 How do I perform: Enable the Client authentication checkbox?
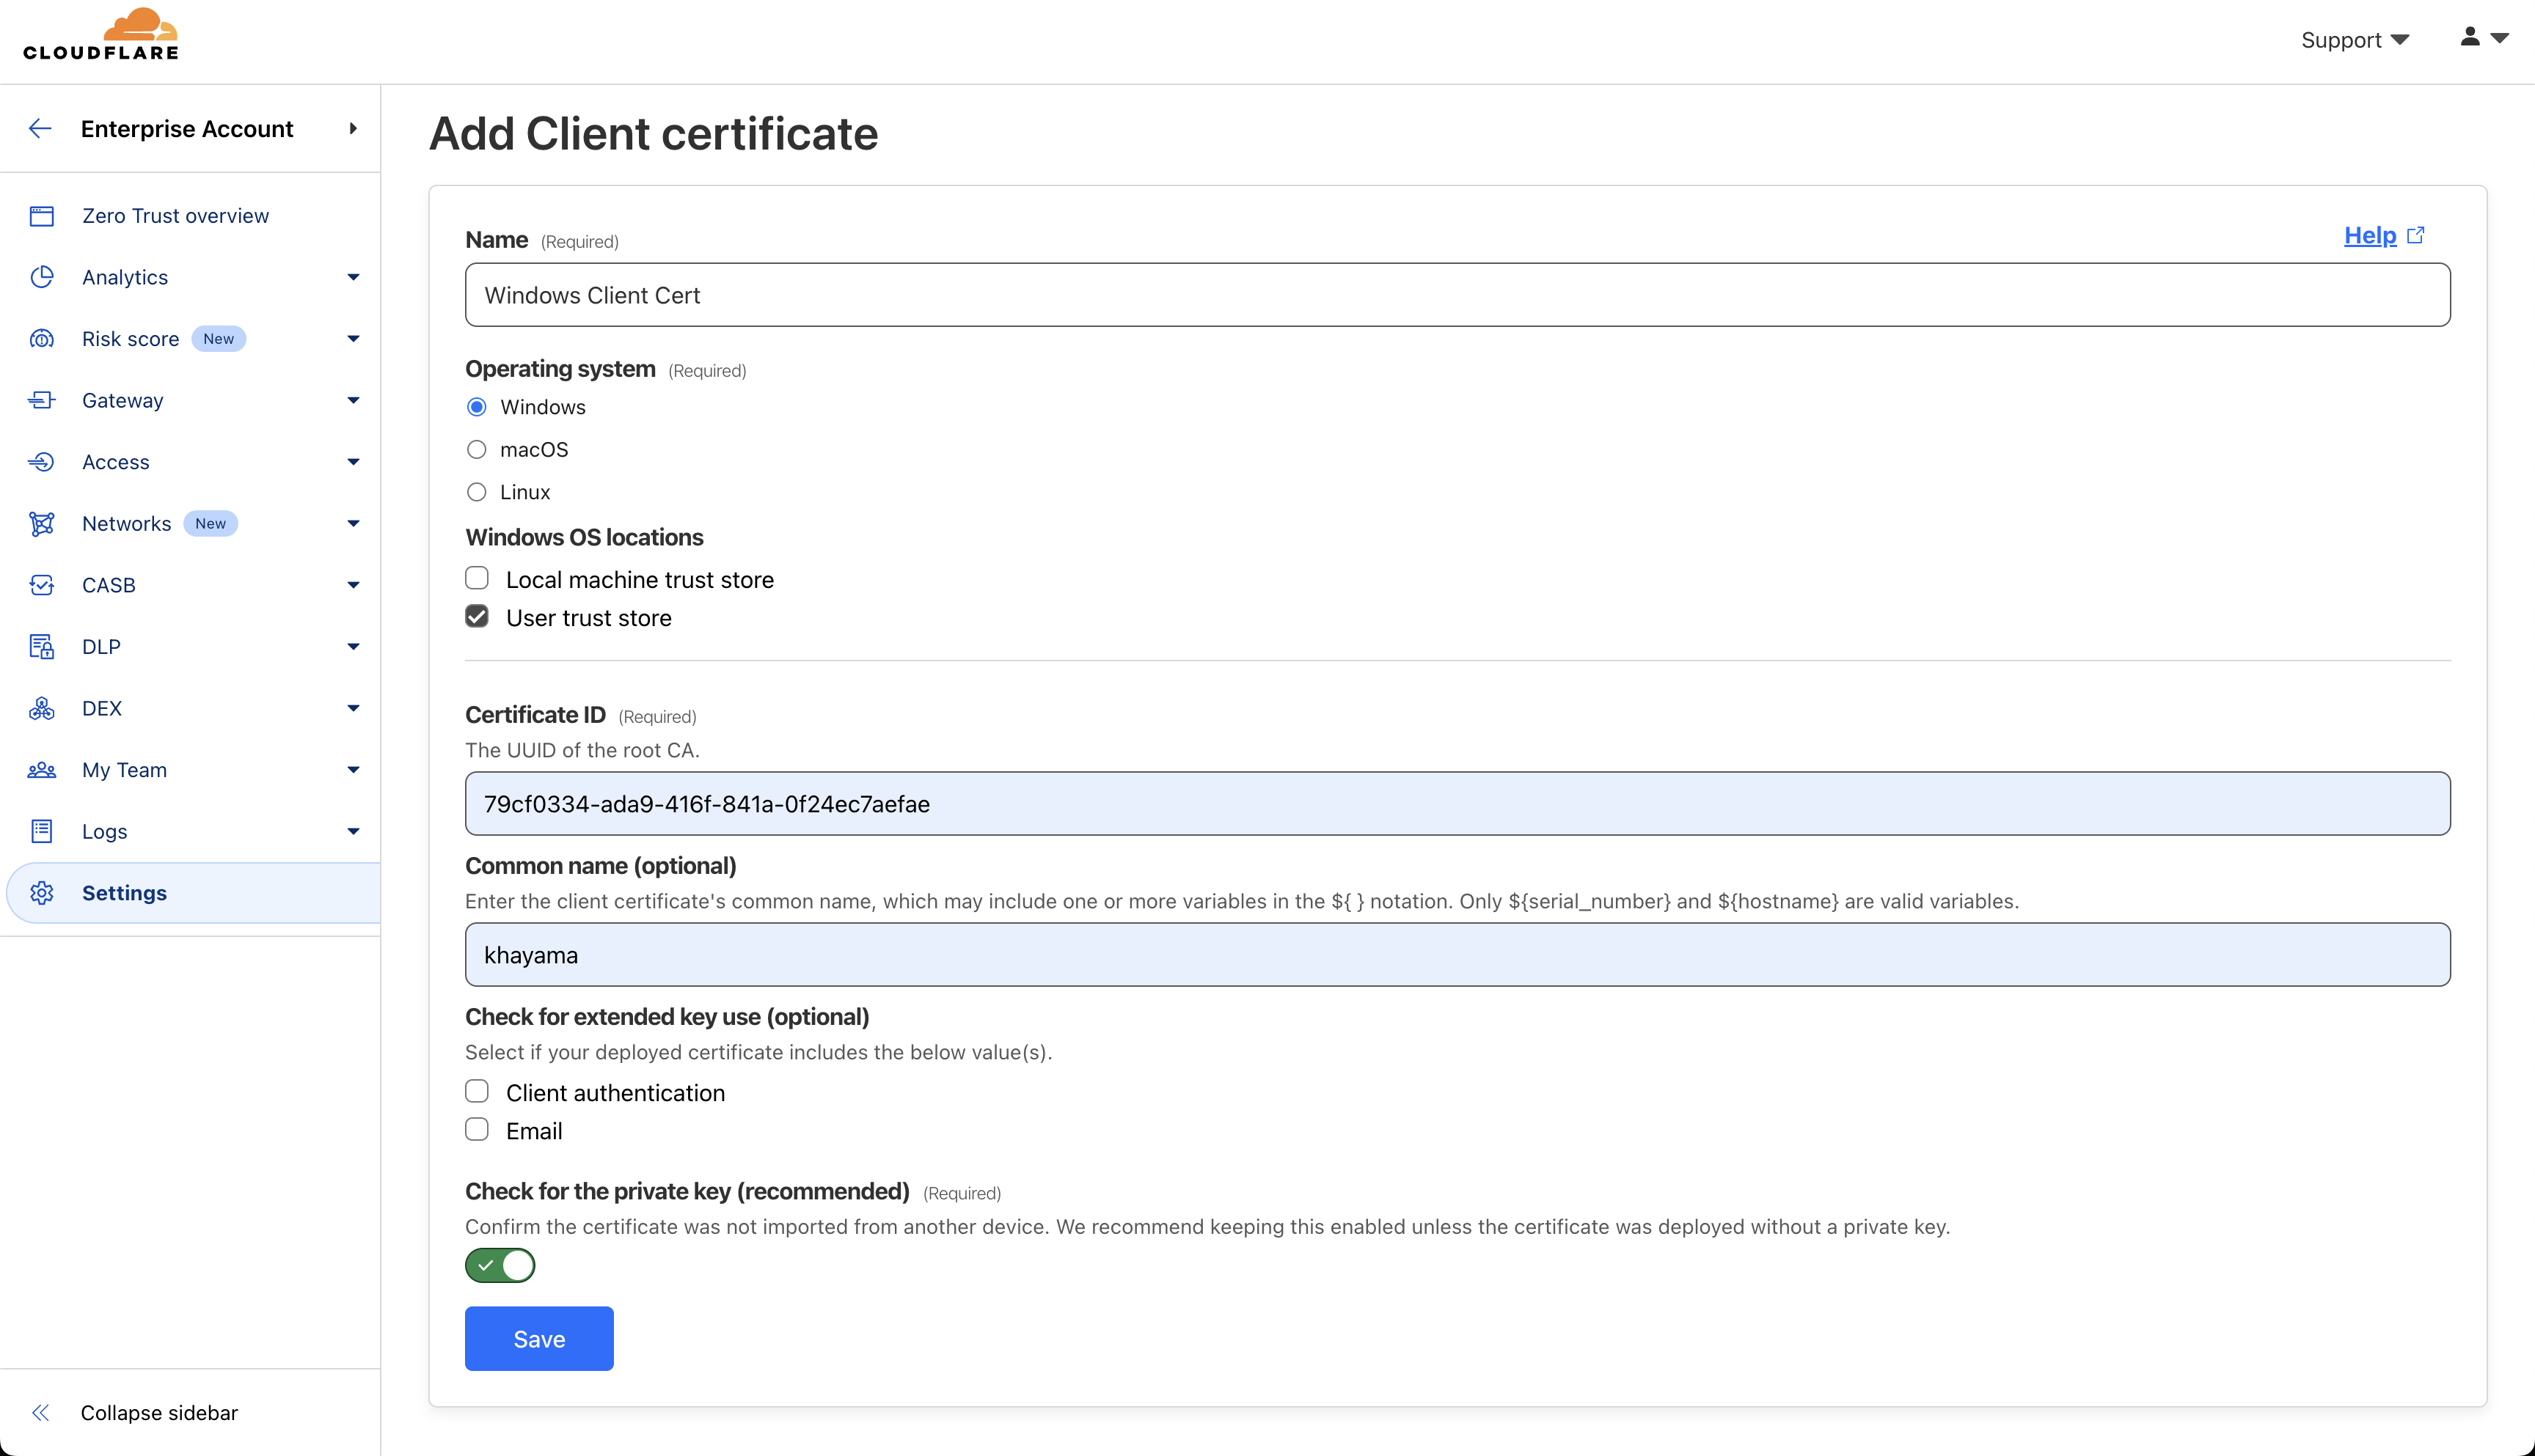point(476,1091)
